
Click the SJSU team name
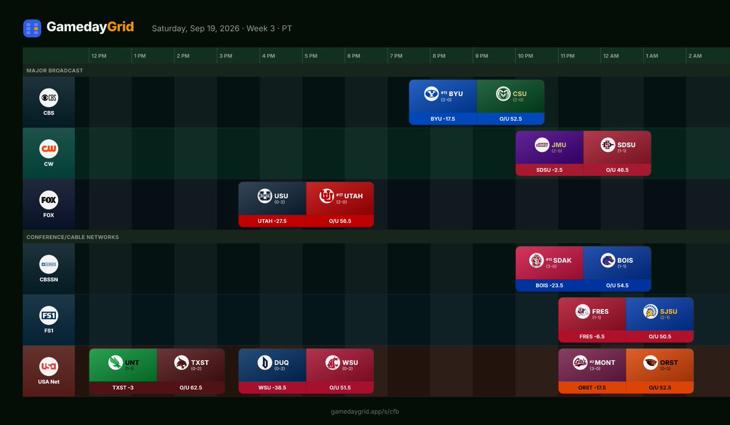click(x=669, y=311)
